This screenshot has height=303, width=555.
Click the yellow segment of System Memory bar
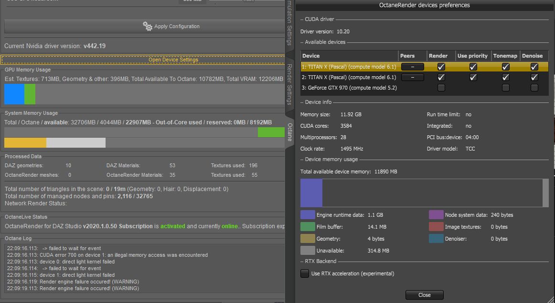[25, 142]
